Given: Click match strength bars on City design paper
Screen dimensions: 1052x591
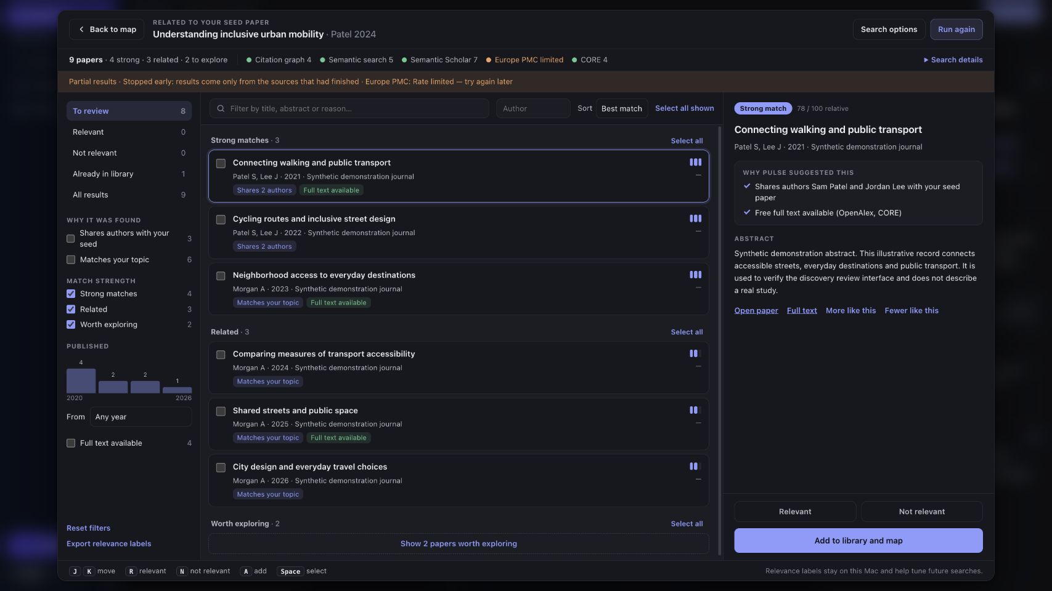Looking at the screenshot, I should 695,467.
